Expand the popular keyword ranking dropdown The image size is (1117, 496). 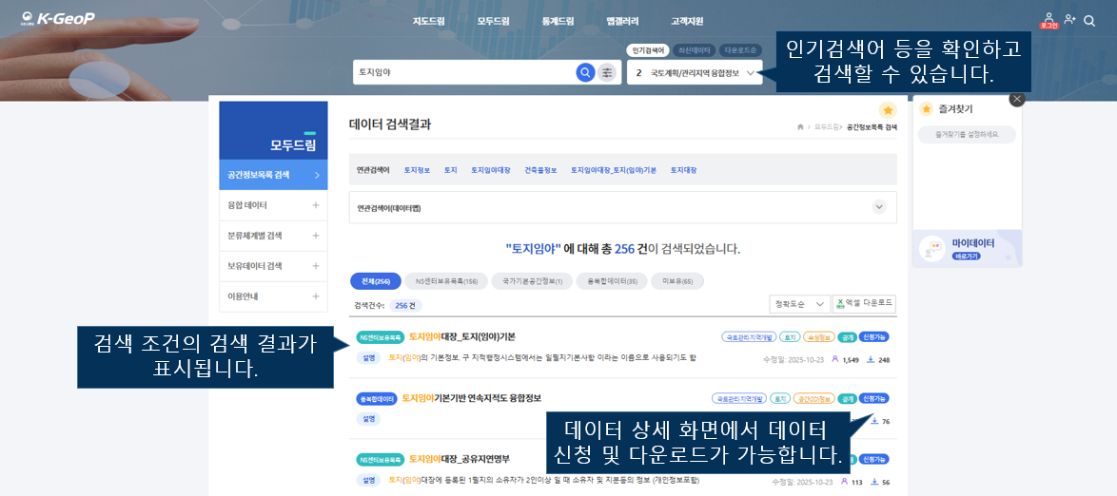(x=751, y=73)
